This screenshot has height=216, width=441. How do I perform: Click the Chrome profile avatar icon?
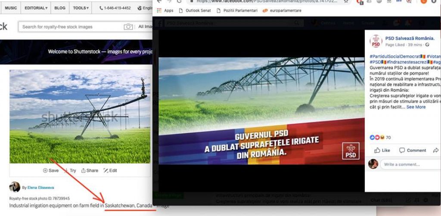click(424, 1)
